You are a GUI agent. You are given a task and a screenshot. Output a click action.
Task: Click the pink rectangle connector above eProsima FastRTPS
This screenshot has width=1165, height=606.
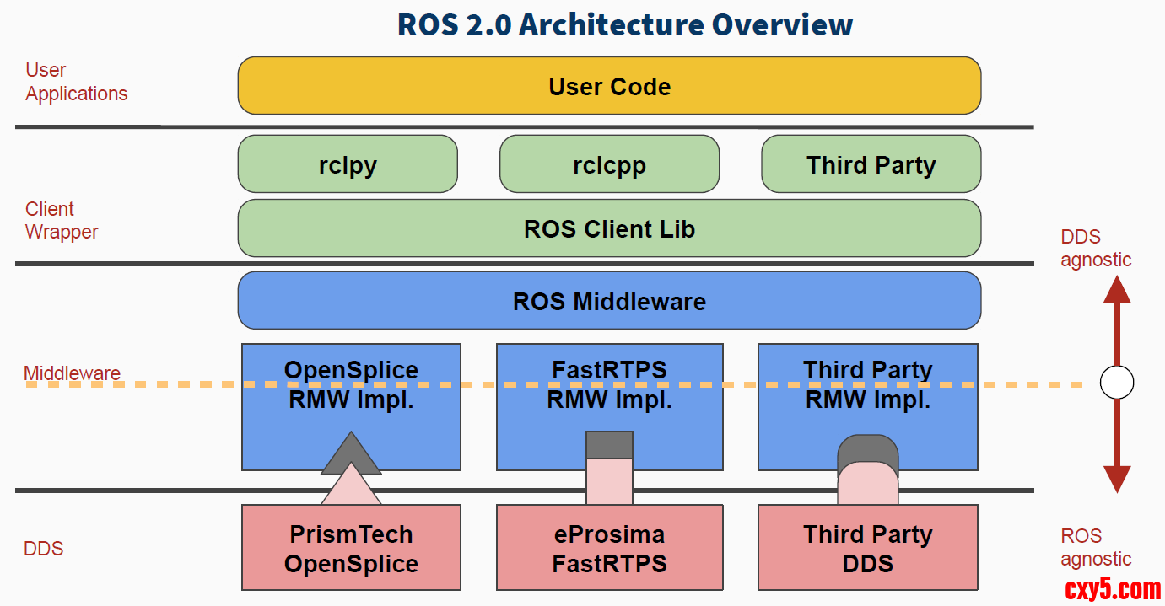(x=609, y=482)
